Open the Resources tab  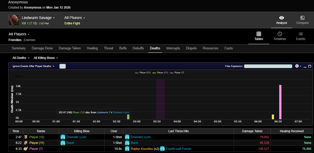210,48
